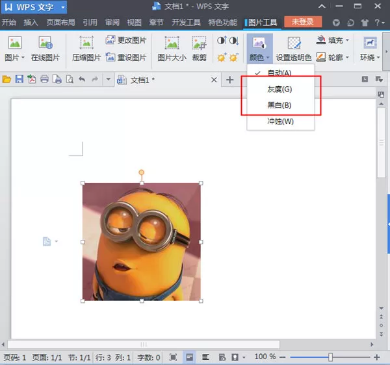
Task: Zoom in with the plus button
Action: pyautogui.click(x=377, y=357)
